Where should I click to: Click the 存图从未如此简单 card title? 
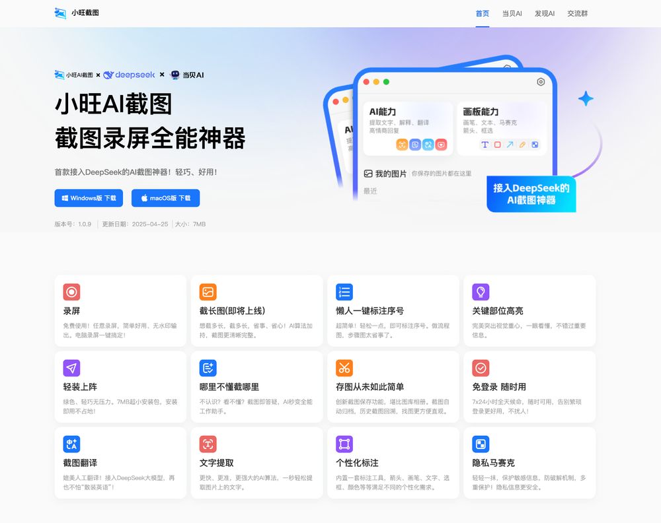click(369, 387)
